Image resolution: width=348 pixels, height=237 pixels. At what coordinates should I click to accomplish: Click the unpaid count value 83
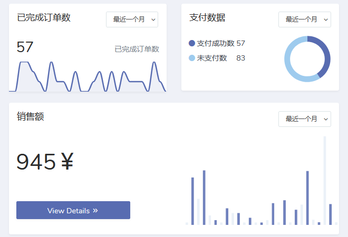[240, 58]
